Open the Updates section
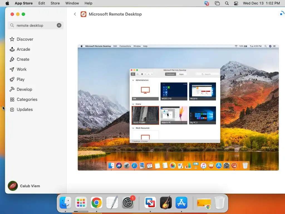The height and width of the screenshot is (214, 285). pos(21,109)
